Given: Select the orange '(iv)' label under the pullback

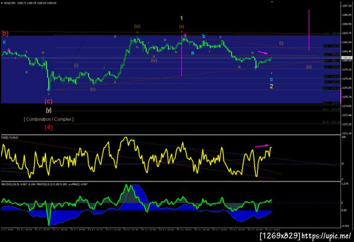Looking at the screenshot, I should coord(154,61).
